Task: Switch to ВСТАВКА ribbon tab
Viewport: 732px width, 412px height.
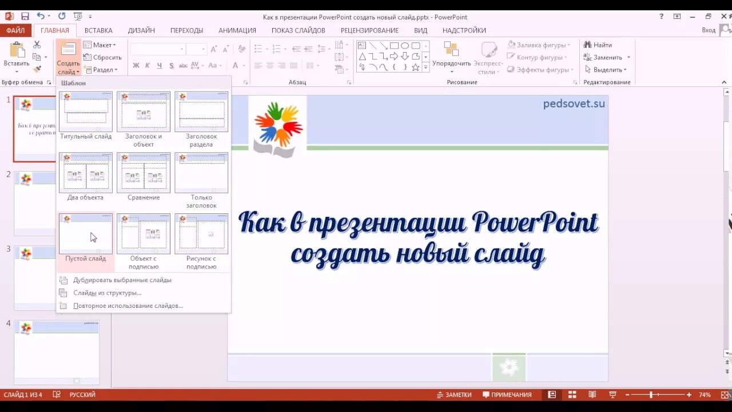Action: point(98,30)
